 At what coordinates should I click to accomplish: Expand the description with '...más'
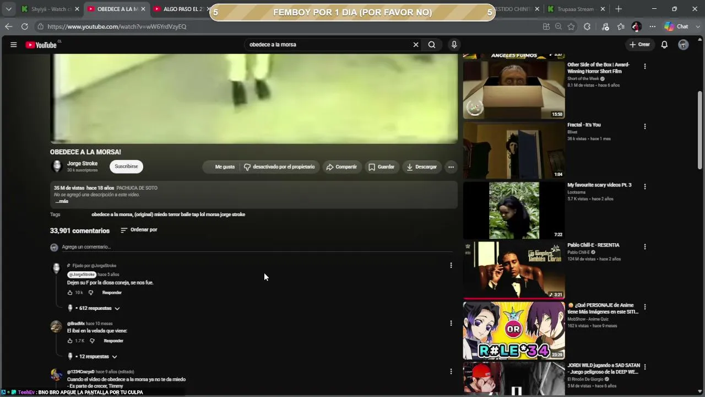point(62,201)
